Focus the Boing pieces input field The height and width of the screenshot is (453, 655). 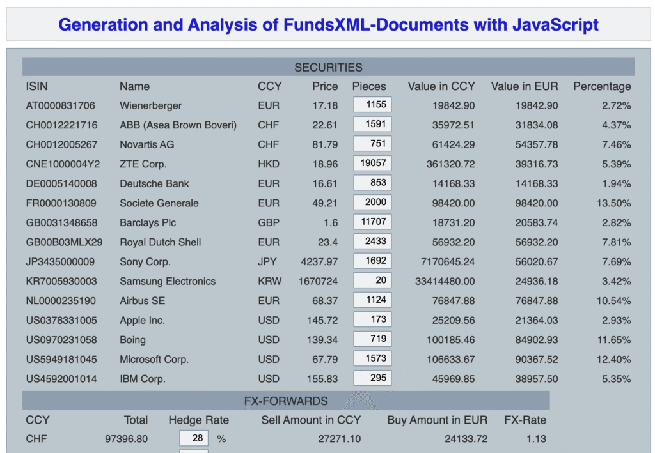coord(372,339)
